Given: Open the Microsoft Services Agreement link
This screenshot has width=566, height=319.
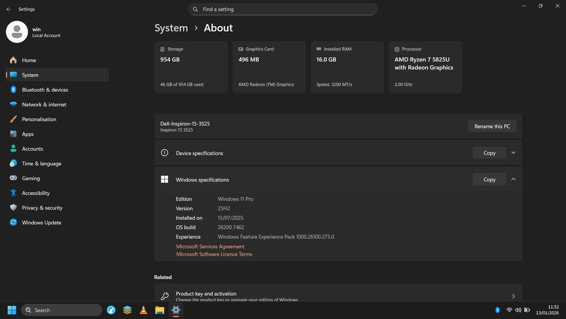Looking at the screenshot, I should (210, 246).
